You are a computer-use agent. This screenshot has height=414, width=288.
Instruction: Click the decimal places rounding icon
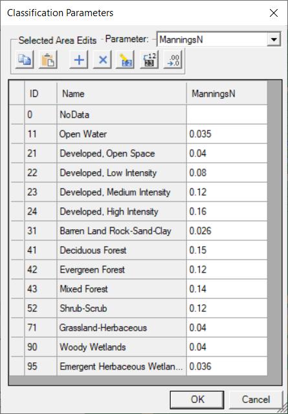pyautogui.click(x=173, y=59)
